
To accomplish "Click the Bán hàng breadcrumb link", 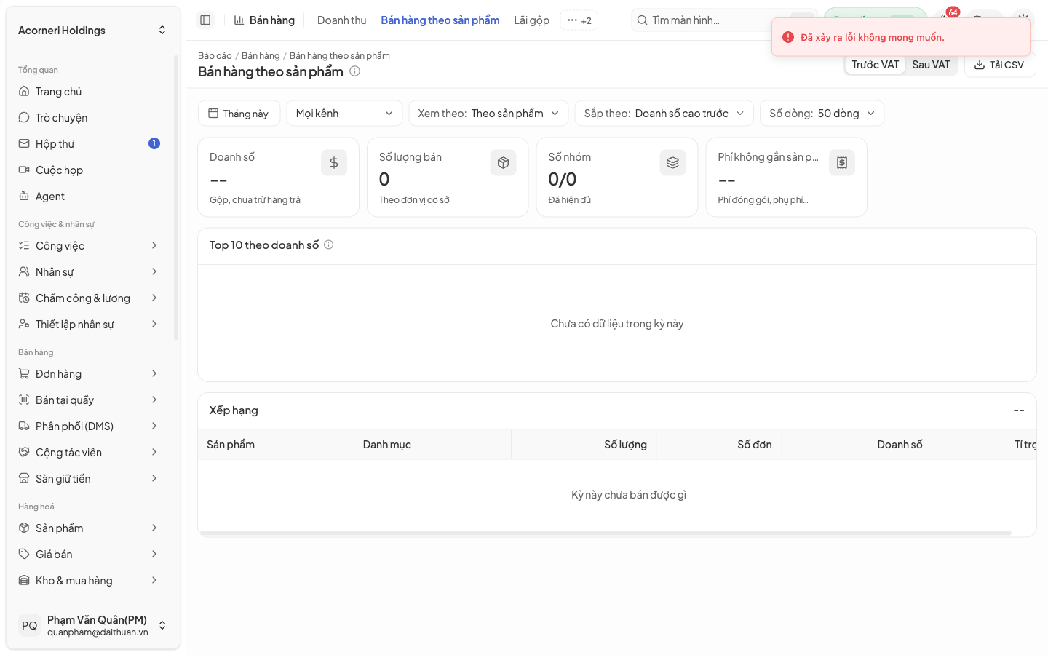I will [261, 56].
